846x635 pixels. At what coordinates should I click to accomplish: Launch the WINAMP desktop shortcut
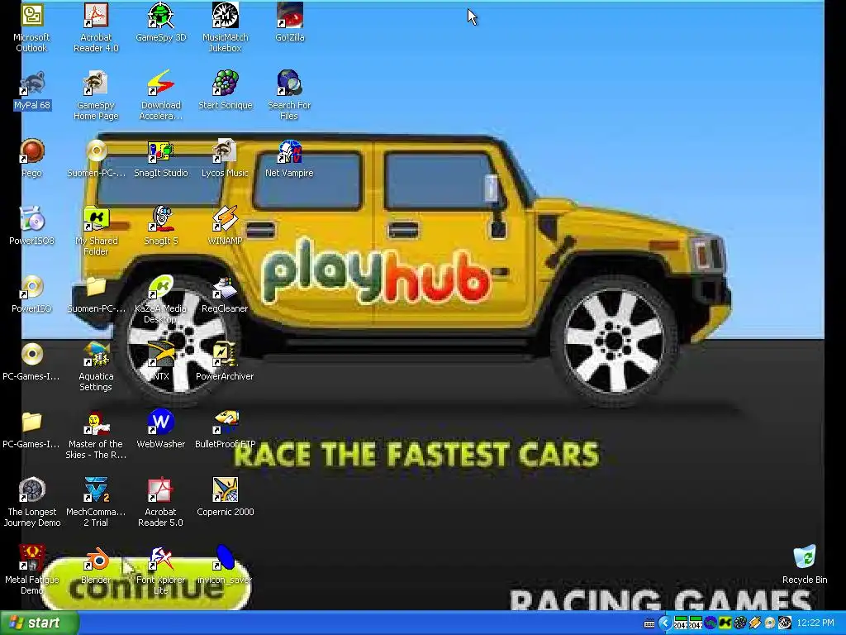(225, 227)
